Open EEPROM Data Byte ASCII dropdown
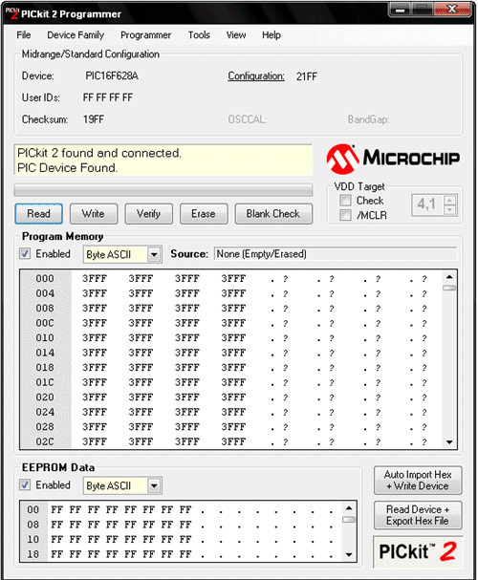This screenshot has height=580, width=478. click(154, 485)
